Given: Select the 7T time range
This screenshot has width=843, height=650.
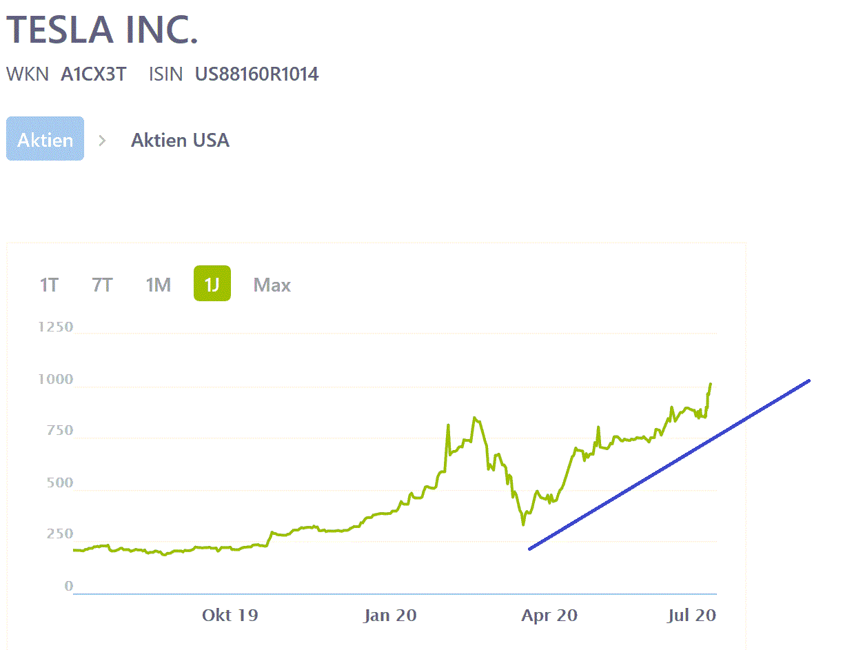Looking at the screenshot, I should click(x=102, y=285).
